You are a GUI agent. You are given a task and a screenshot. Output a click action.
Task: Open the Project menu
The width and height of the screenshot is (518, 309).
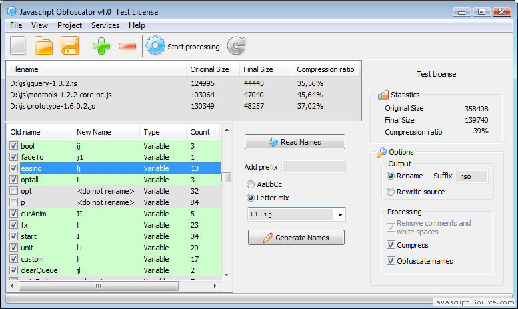click(69, 25)
